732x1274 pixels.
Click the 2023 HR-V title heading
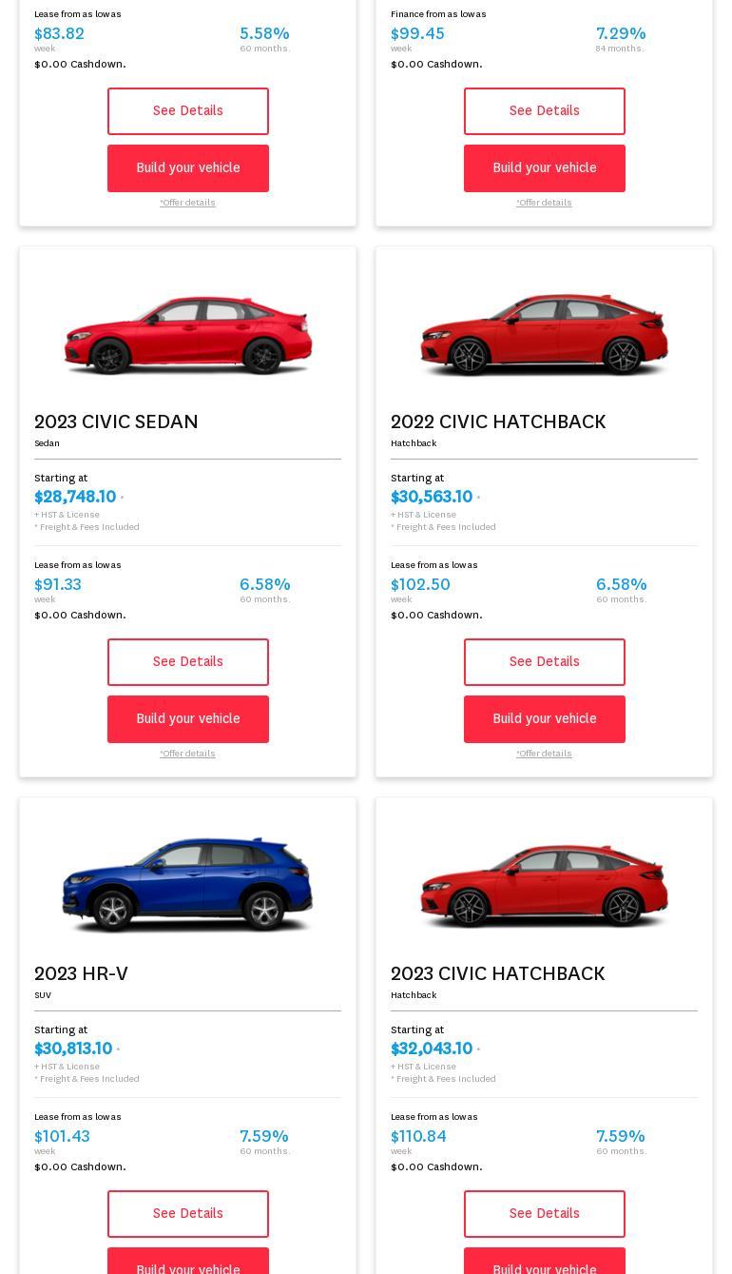[x=81, y=973]
